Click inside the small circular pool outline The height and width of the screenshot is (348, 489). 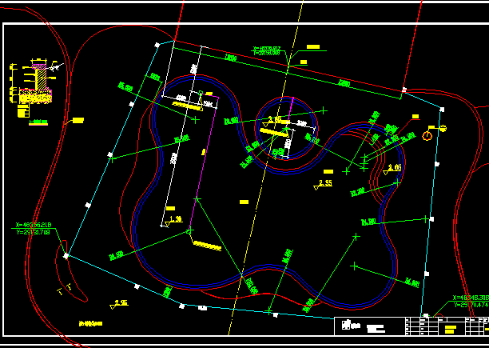pyautogui.click(x=285, y=128)
